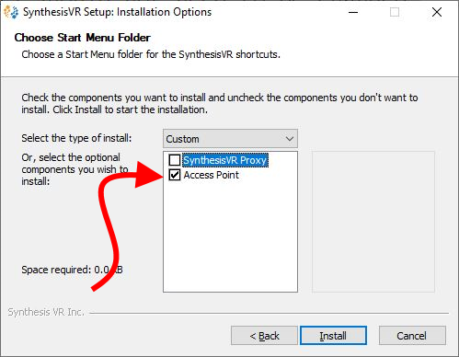Click the Space required label
The image size is (459, 357).
point(72,270)
